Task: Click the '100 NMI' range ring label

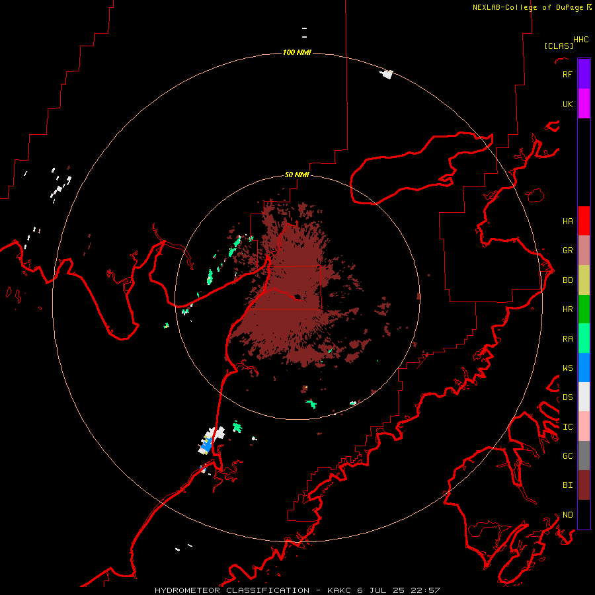Action: 297,52
